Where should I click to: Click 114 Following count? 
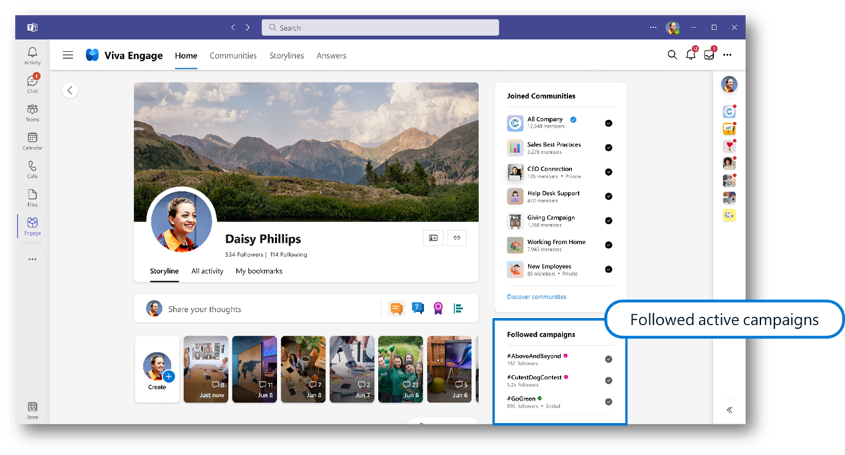288,255
